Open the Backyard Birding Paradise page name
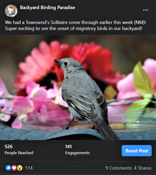 click(x=48, y=8)
